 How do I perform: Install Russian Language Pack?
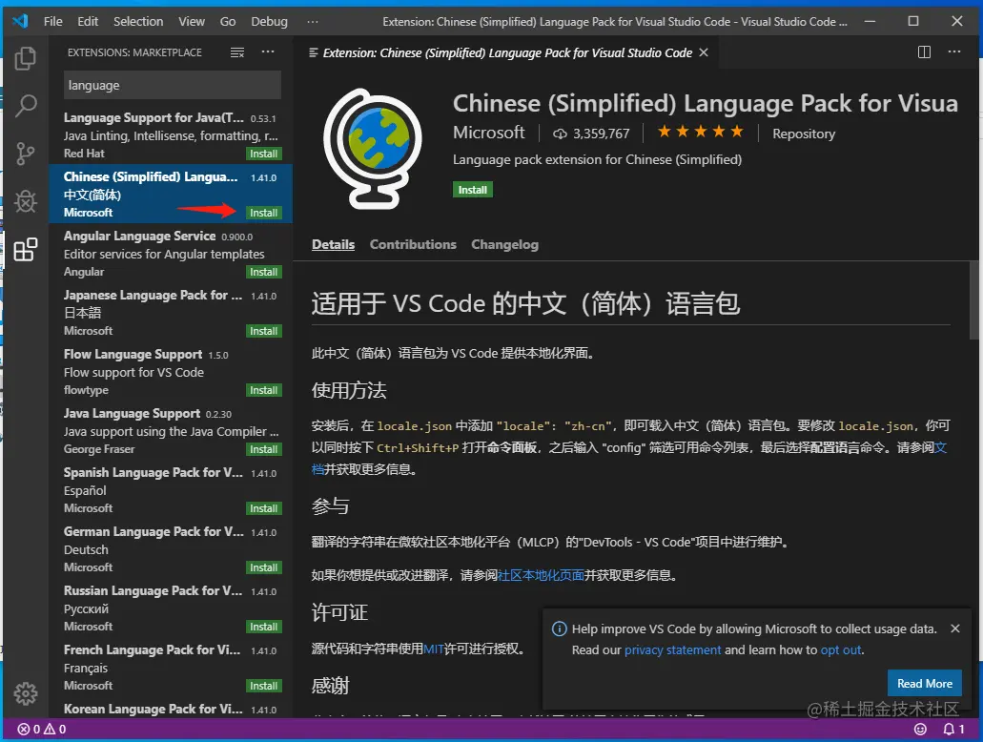[x=263, y=627]
